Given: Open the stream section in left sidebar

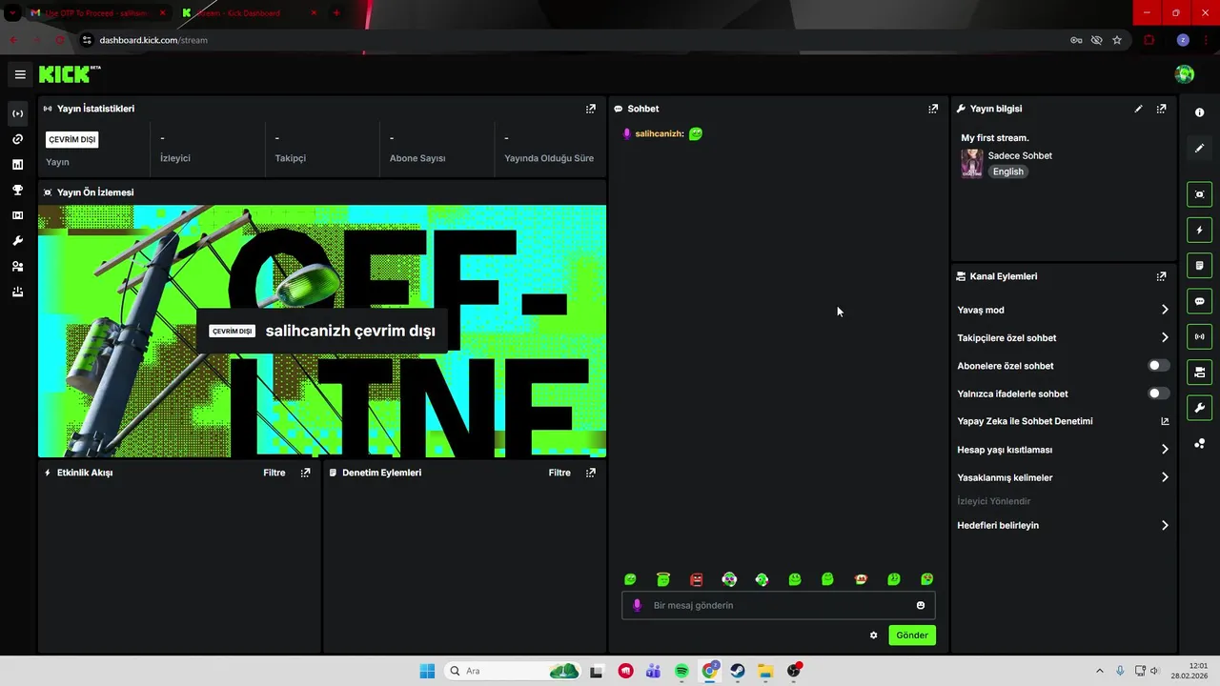Looking at the screenshot, I should coord(17,113).
